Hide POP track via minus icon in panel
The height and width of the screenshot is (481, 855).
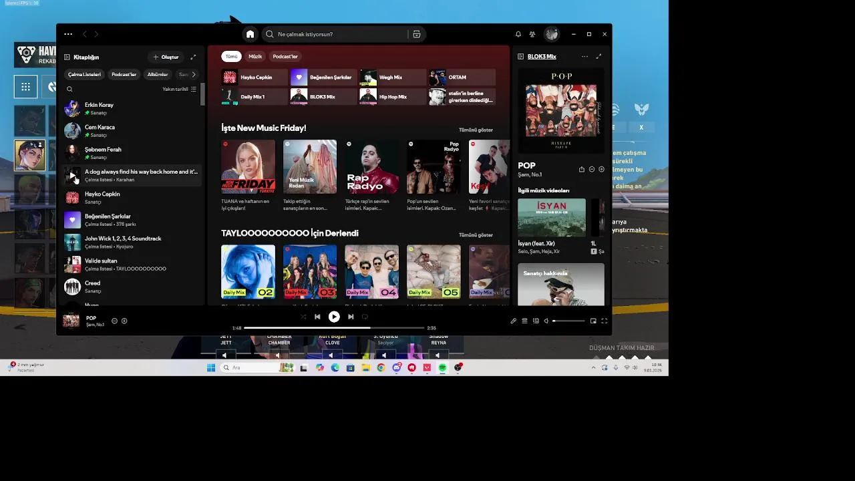pyautogui.click(x=592, y=170)
